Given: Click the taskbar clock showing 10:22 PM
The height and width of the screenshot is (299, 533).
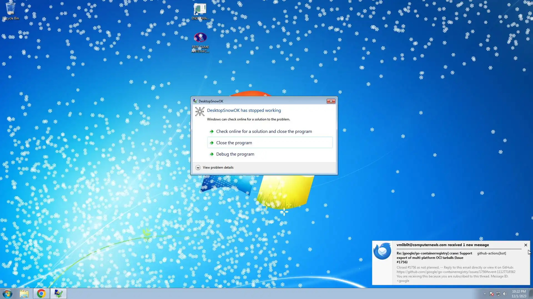Looking at the screenshot, I should 519,294.
